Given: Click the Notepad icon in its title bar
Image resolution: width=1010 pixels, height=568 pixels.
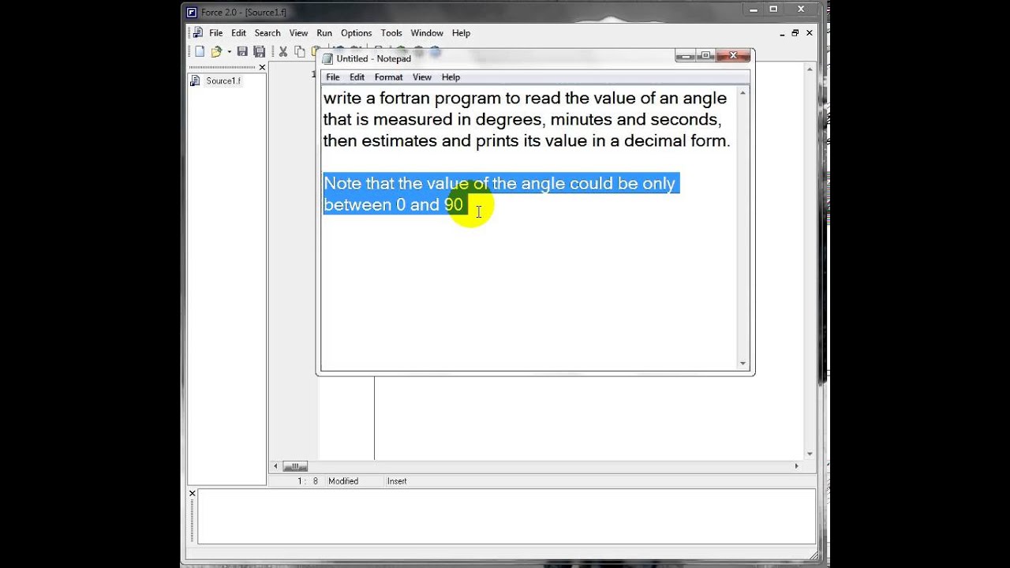Looking at the screenshot, I should click(327, 58).
